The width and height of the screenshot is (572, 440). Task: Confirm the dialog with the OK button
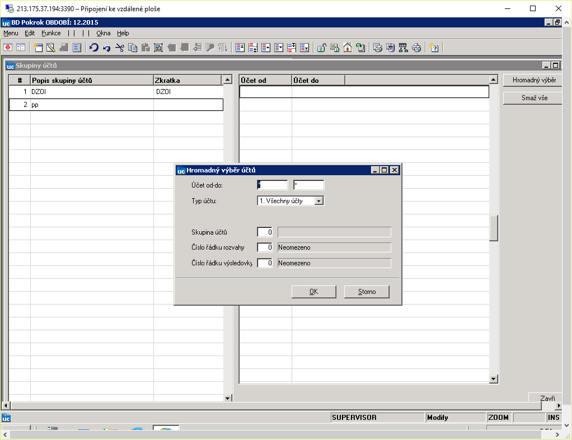(x=314, y=292)
